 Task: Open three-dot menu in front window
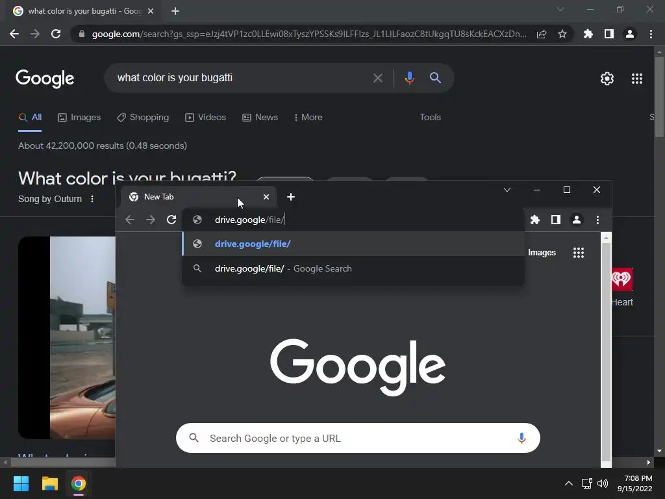(597, 220)
